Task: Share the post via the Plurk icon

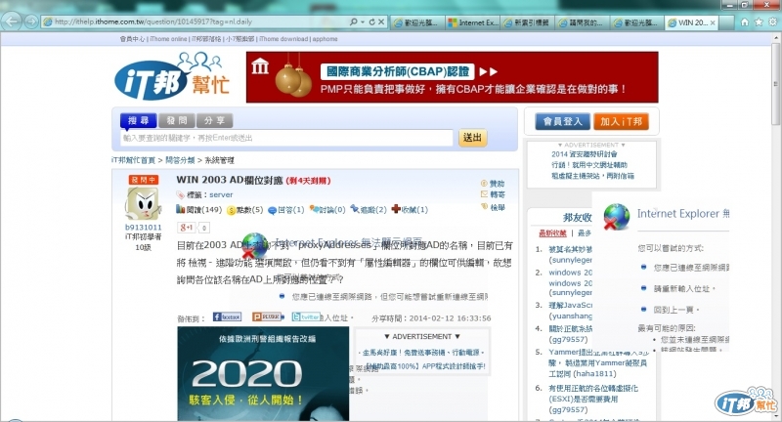Action: [x=267, y=316]
